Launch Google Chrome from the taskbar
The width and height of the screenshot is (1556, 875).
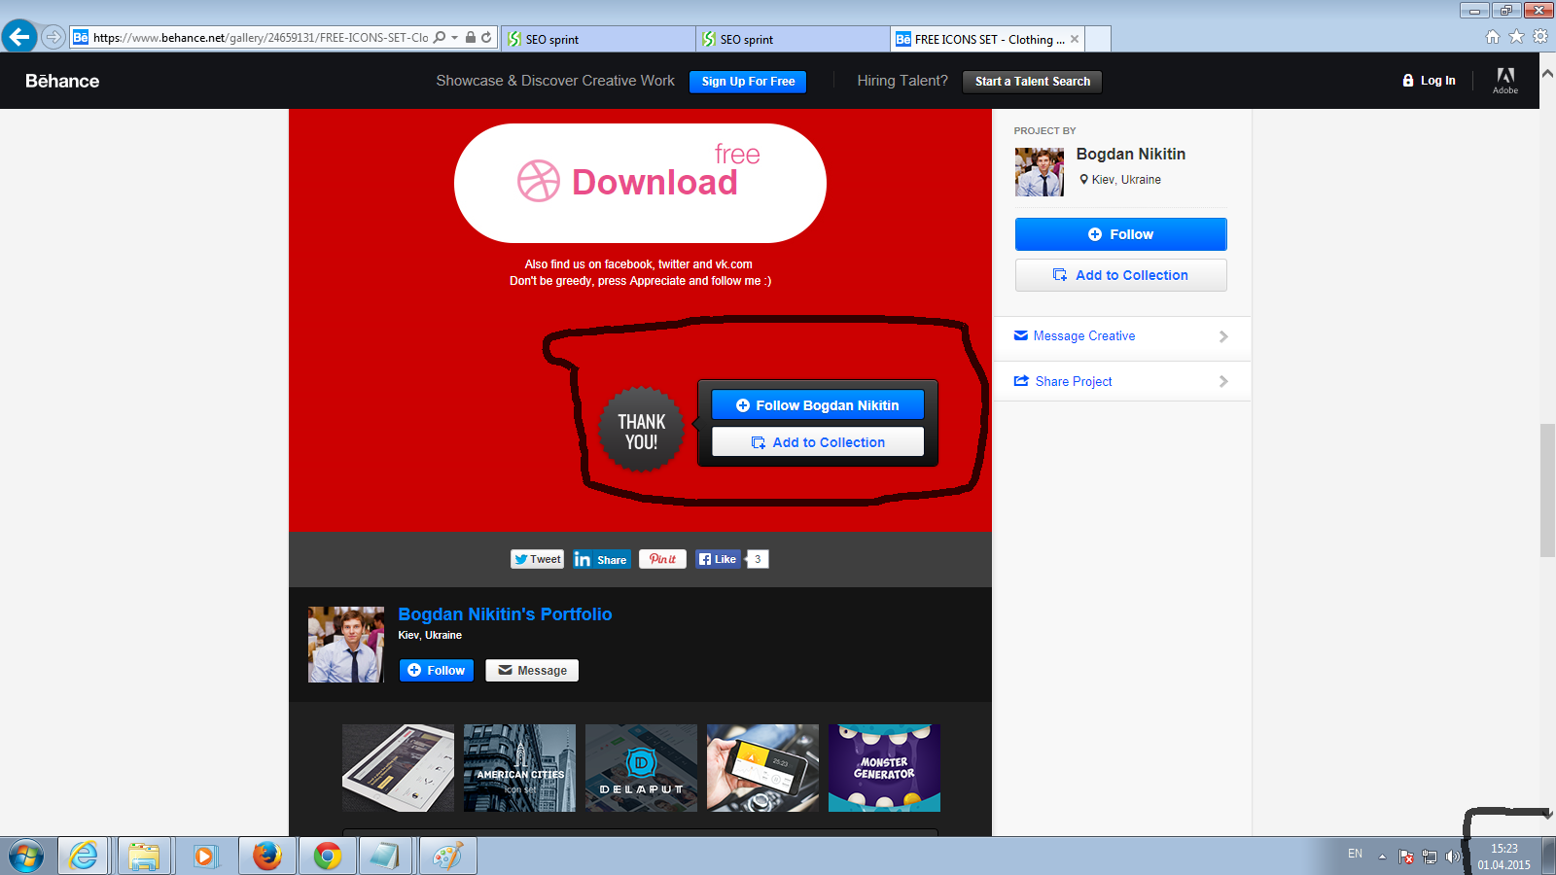coord(328,857)
